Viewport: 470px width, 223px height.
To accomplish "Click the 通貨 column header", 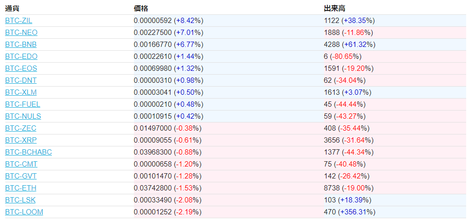I will pyautogui.click(x=12, y=9).
